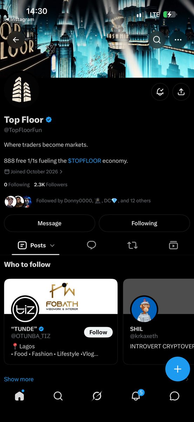Switch to the Media tab

click(173, 245)
